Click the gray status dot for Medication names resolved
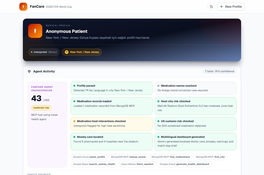The width and height of the screenshot is (264, 175). coord(158,86)
